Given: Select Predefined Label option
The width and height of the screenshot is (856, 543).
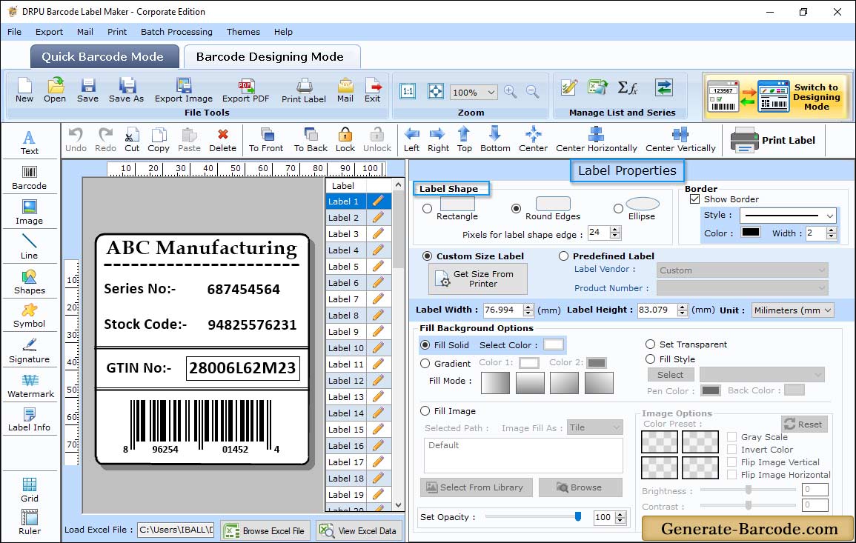Looking at the screenshot, I should [x=563, y=256].
